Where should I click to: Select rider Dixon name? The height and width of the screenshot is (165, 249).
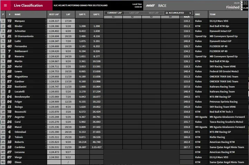18,162
